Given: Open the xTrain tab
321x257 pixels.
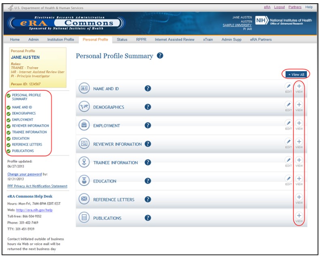Looking at the screenshot, I should point(208,40).
